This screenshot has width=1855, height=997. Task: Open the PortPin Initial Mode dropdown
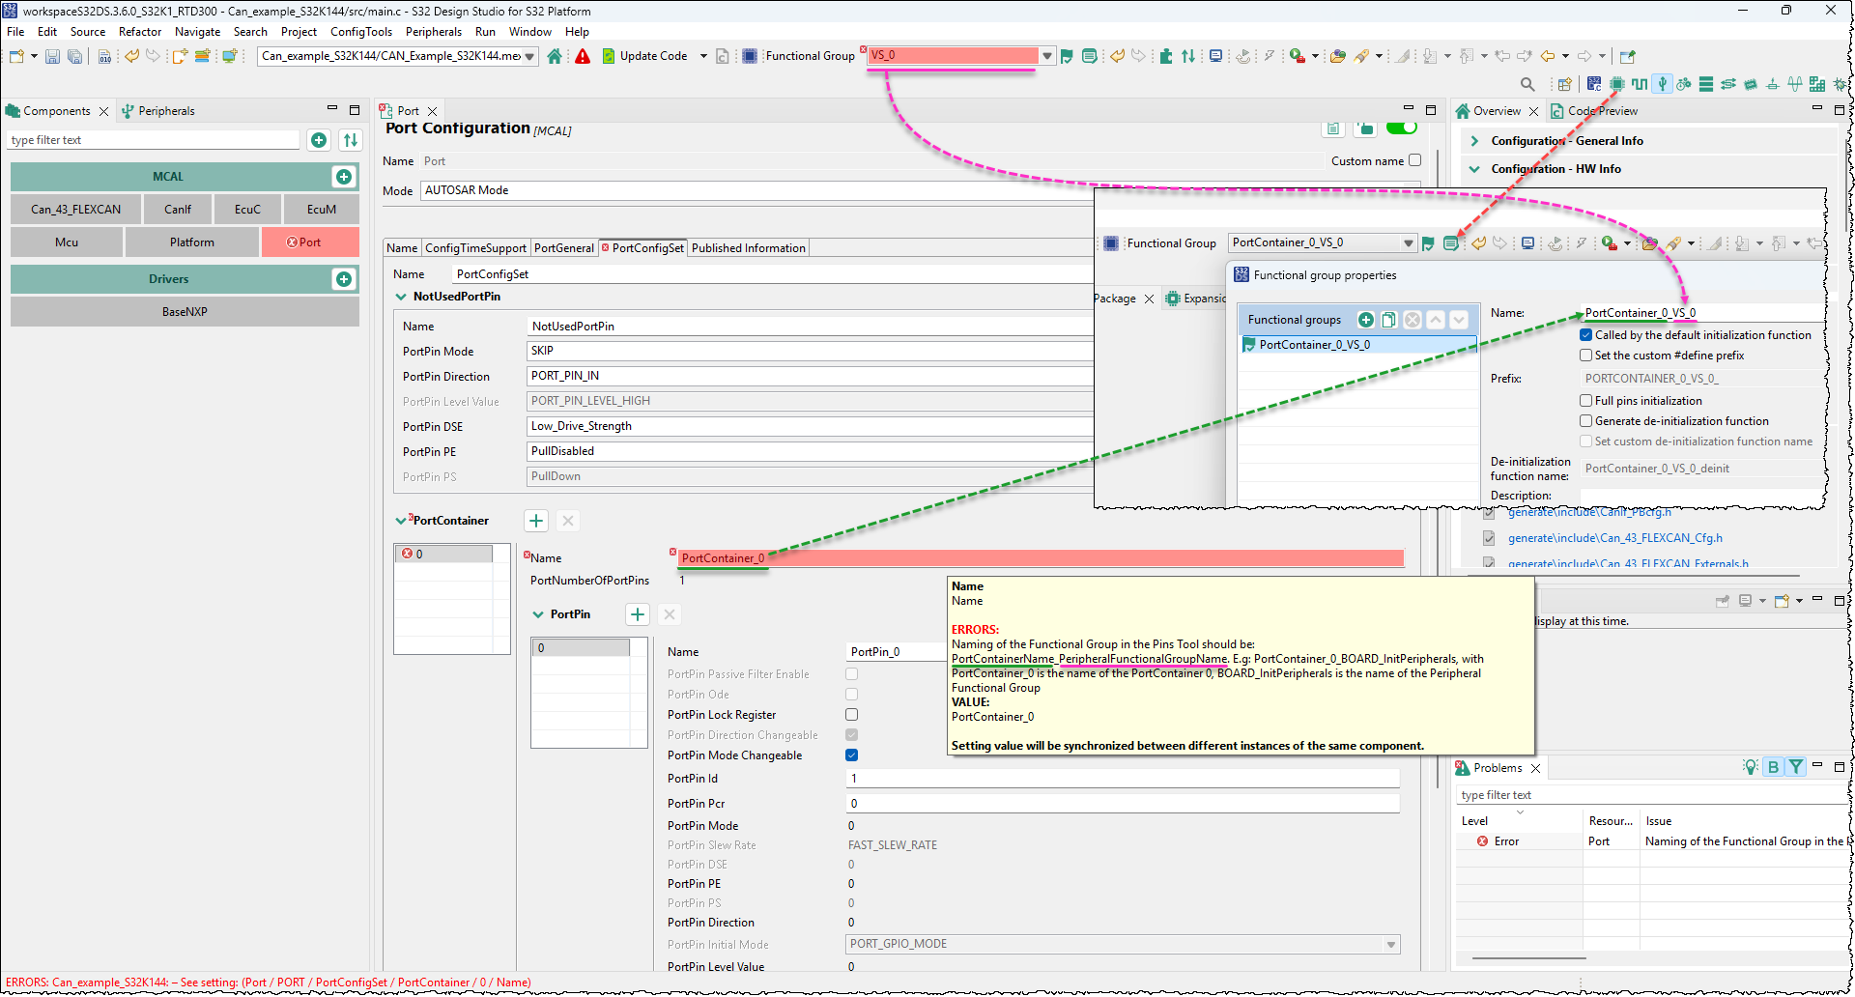click(x=1391, y=944)
